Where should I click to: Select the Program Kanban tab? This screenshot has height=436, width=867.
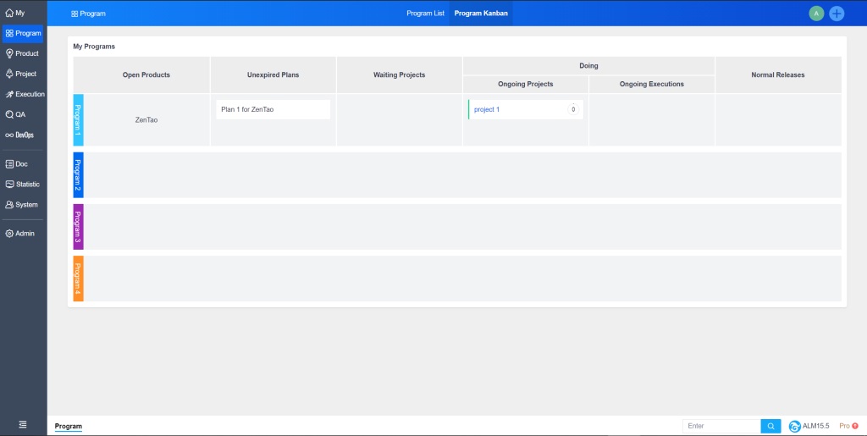pyautogui.click(x=481, y=14)
